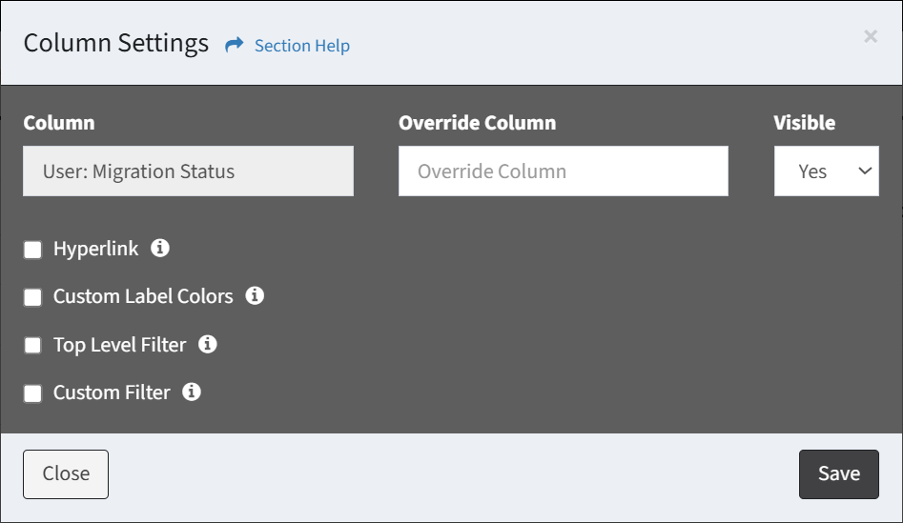Click the Column Settings dialog title

pyautogui.click(x=115, y=43)
